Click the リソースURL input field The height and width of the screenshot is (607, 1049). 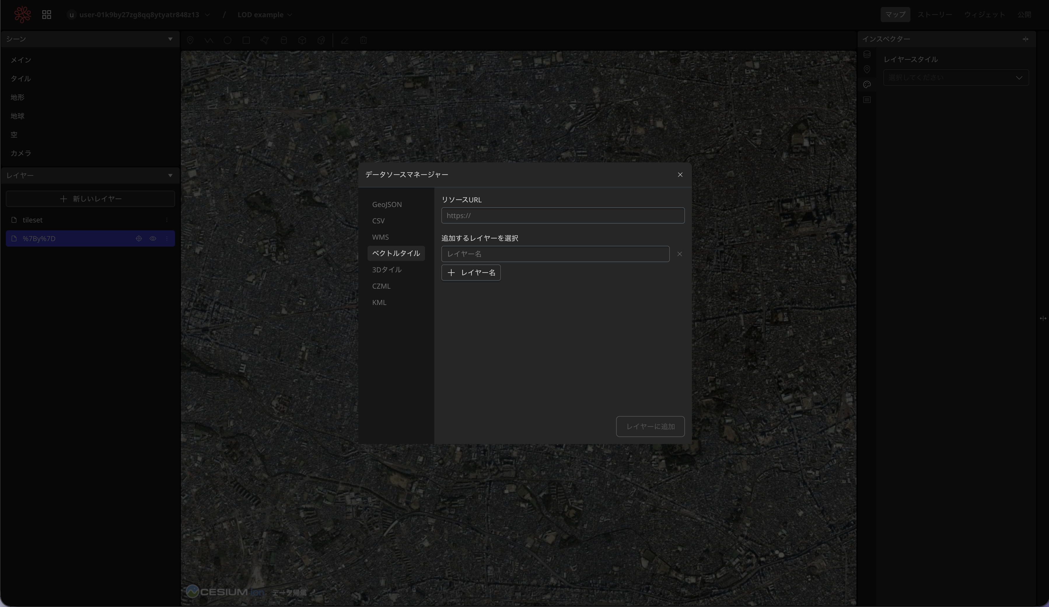click(x=562, y=215)
